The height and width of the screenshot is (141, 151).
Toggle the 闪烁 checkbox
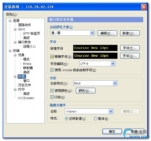click(x=52, y=97)
